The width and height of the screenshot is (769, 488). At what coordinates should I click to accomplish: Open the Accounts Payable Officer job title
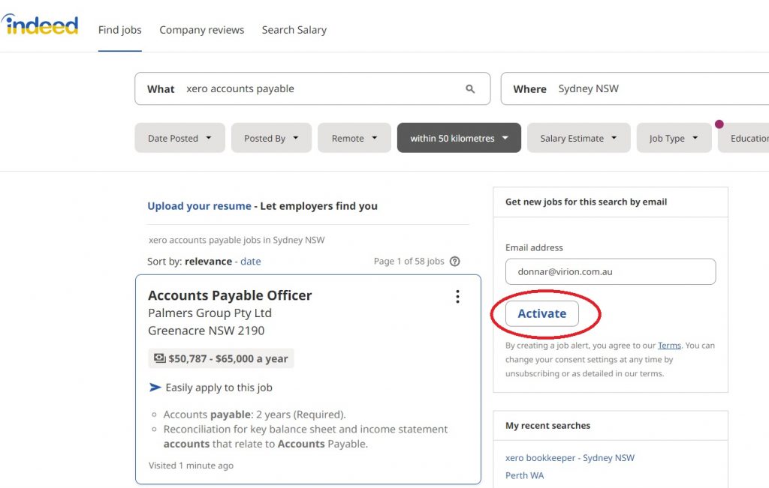click(230, 295)
